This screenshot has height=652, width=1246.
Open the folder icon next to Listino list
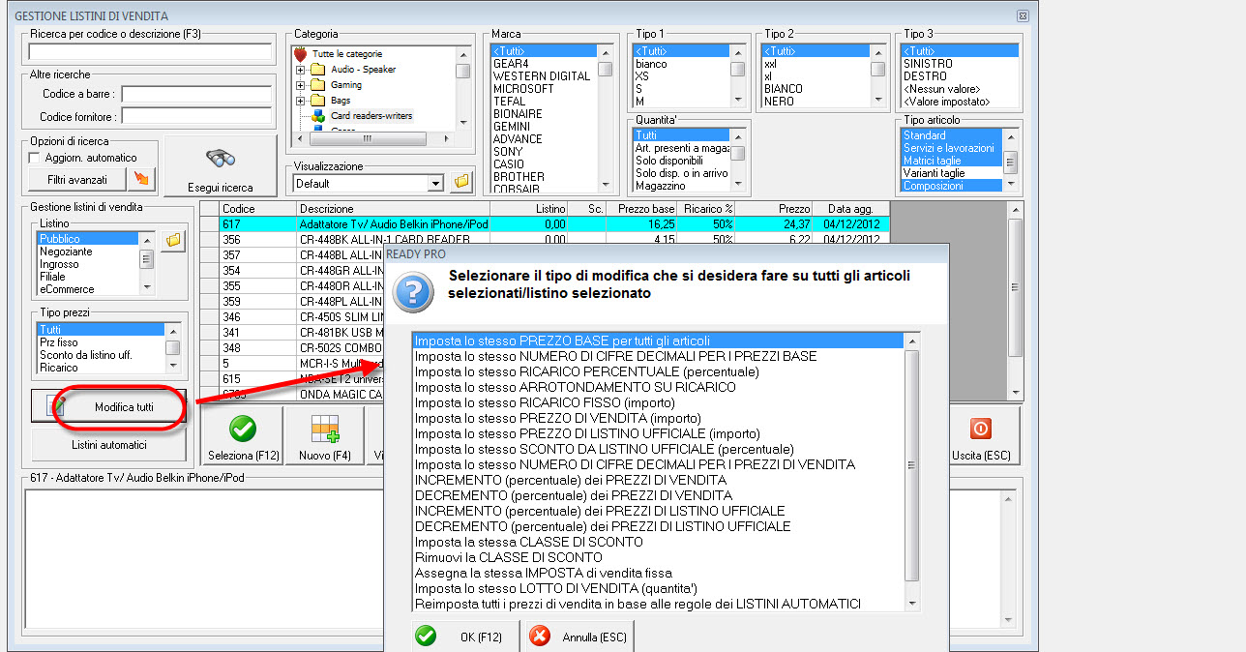(x=173, y=240)
